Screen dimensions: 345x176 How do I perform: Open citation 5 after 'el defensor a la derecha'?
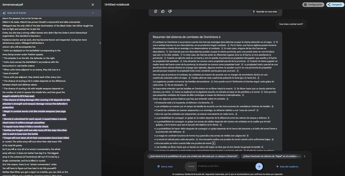click(212, 103)
